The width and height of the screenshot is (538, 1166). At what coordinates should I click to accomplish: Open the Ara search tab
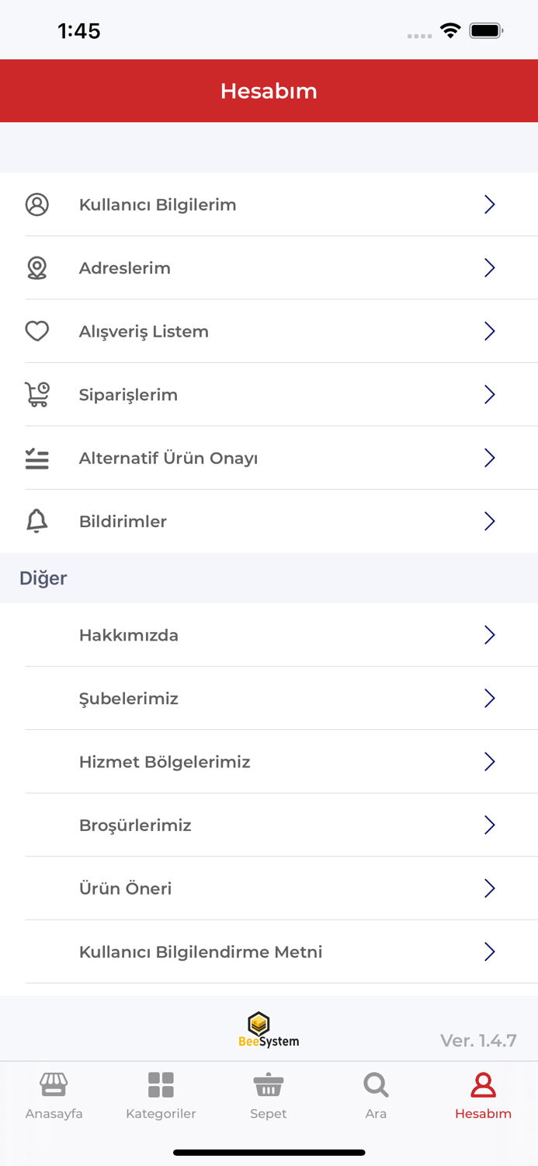(376, 1096)
